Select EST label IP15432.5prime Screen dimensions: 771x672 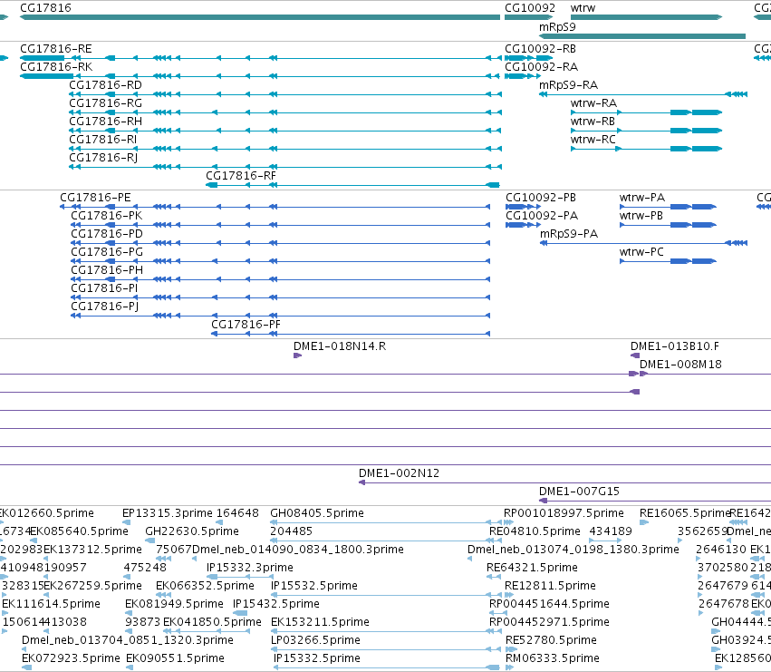[276, 604]
